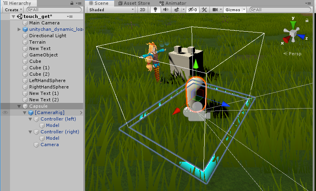Toggle the 2D view button
This screenshot has width=316, height=191.
coord(143,10)
